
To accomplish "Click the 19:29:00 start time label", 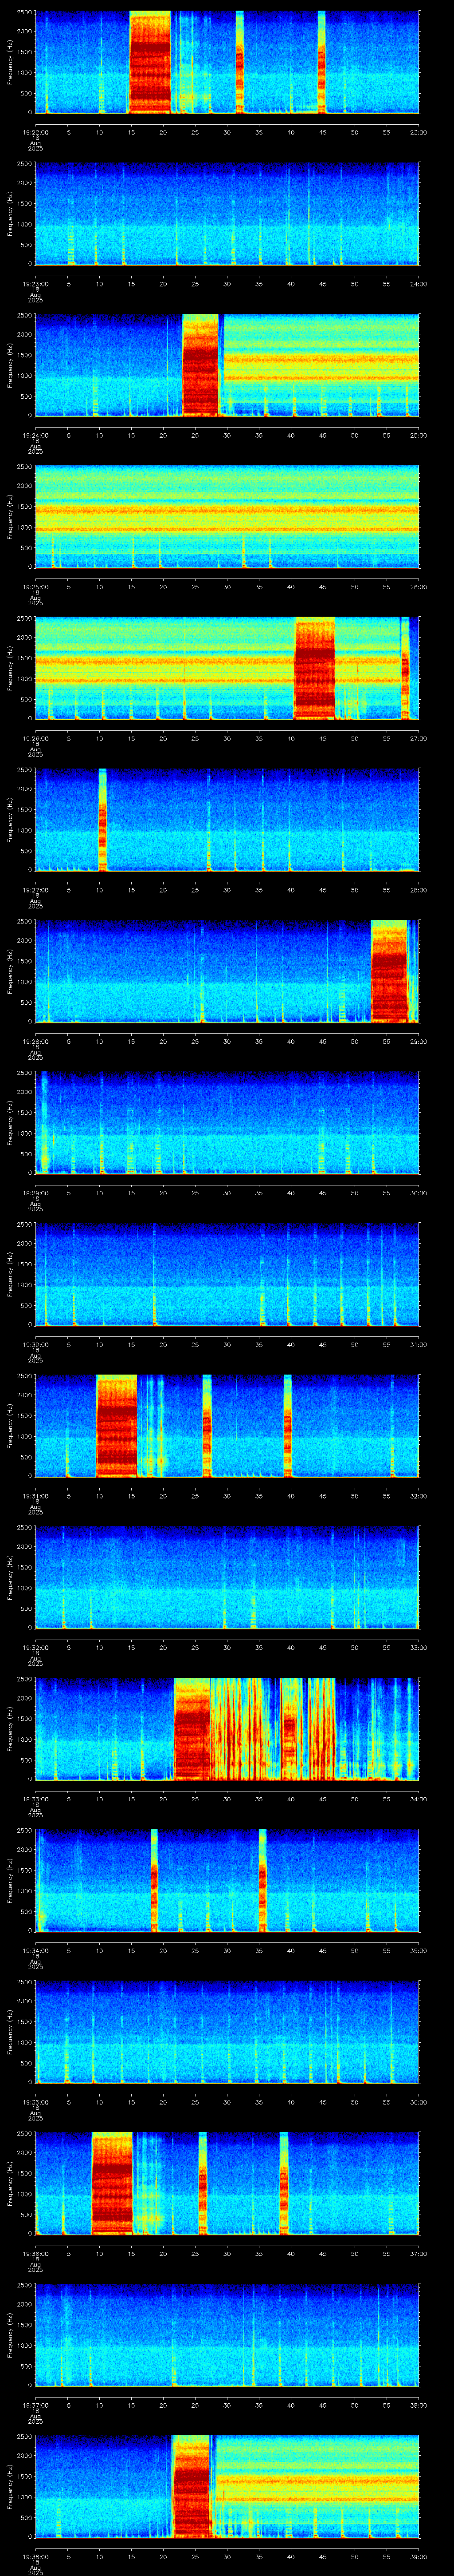I will point(35,1193).
